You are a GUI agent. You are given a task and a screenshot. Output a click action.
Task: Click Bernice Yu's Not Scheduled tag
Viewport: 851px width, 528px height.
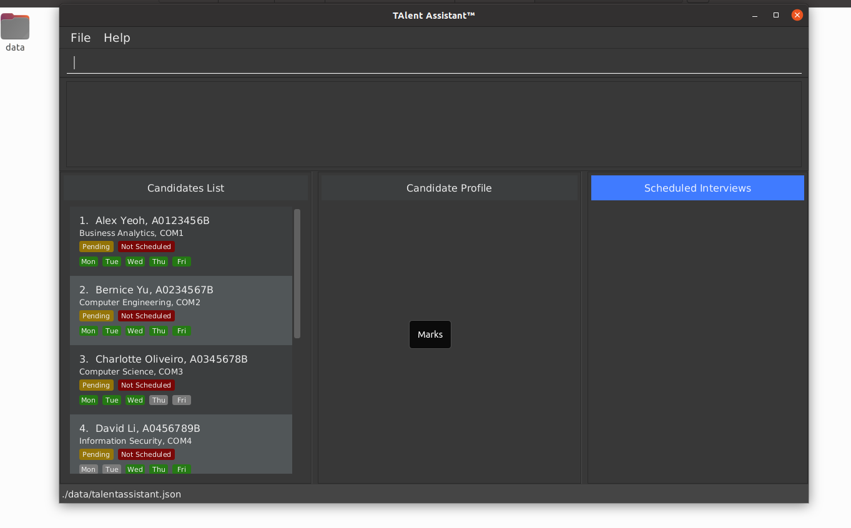tap(146, 316)
